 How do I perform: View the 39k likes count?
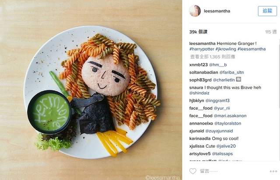[x=198, y=32]
